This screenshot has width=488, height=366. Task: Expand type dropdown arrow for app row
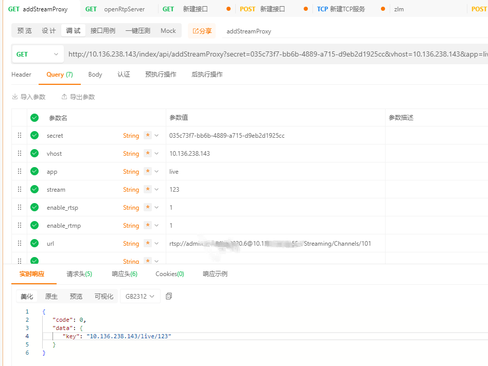coord(156,172)
